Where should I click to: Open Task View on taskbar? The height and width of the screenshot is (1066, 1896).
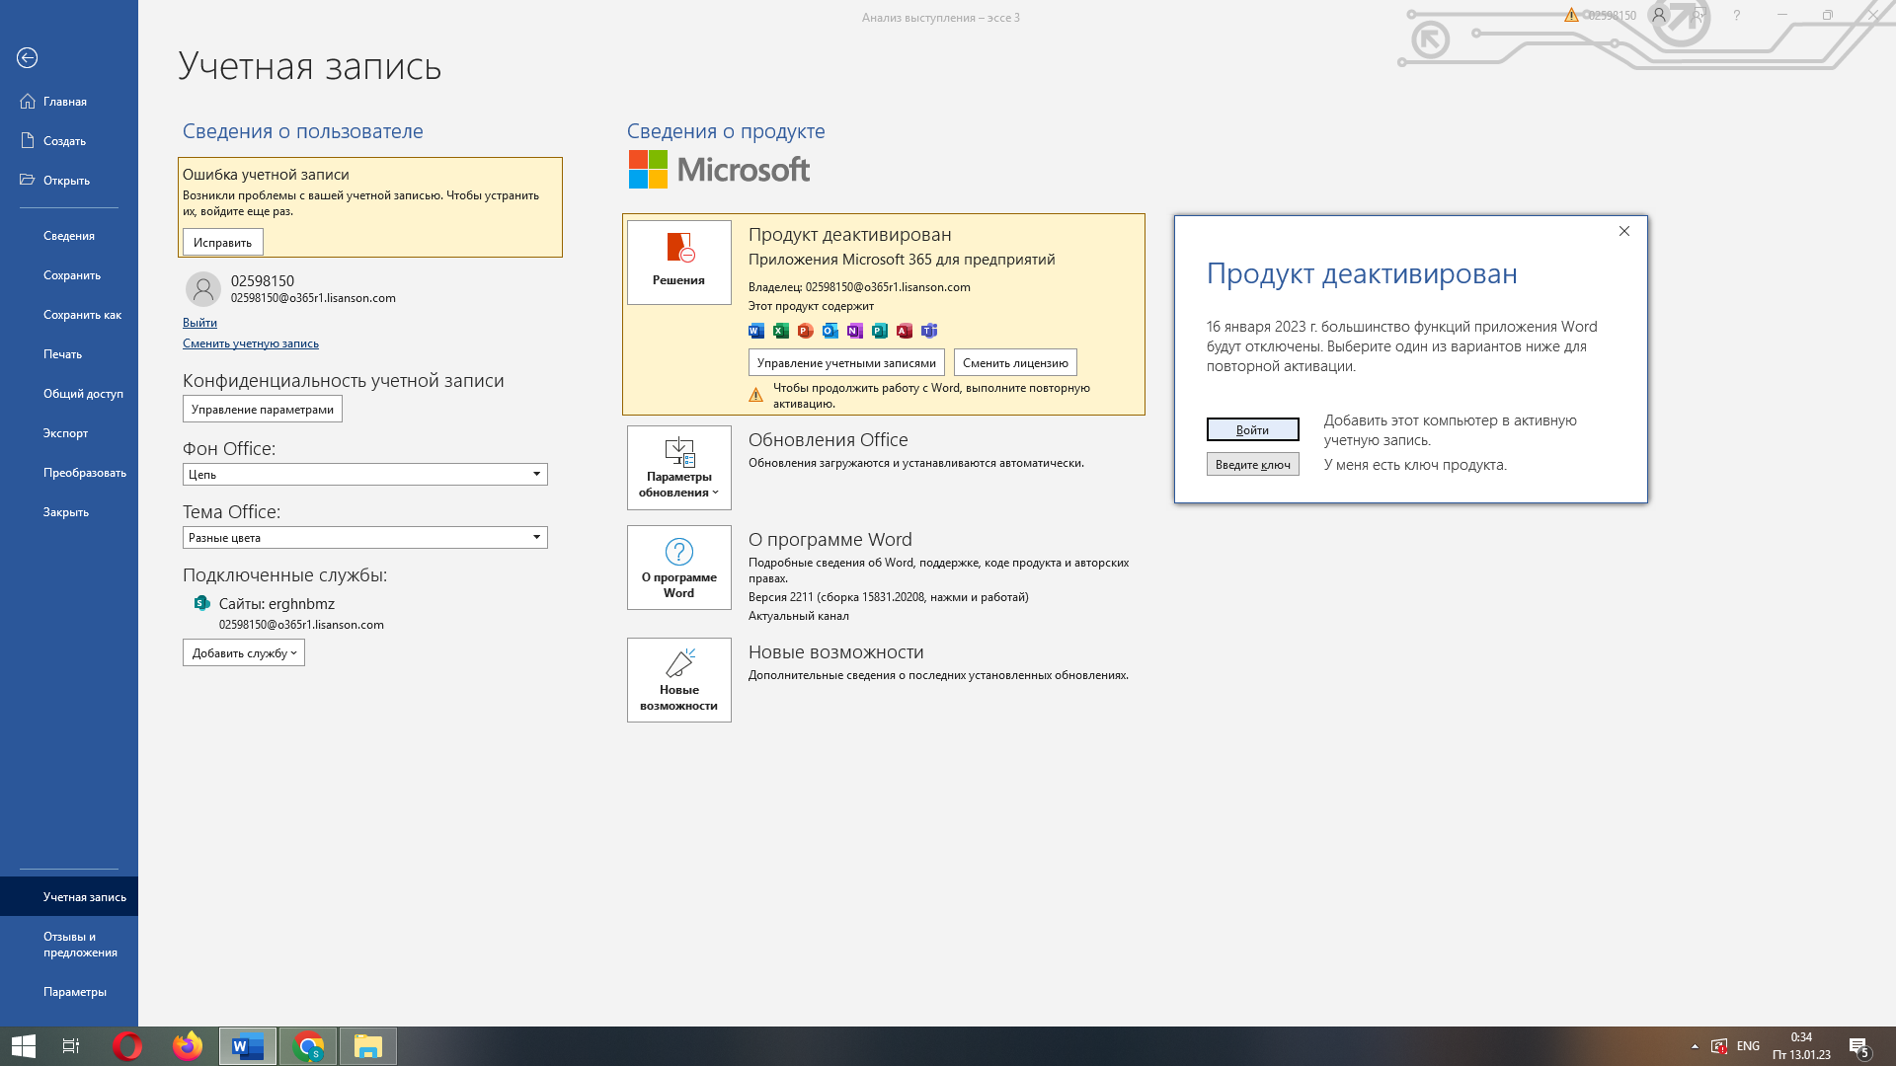tap(71, 1046)
